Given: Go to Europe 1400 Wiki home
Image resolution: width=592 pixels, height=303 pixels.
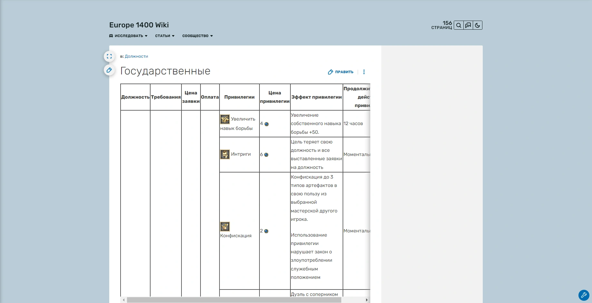Looking at the screenshot, I should click(x=139, y=25).
